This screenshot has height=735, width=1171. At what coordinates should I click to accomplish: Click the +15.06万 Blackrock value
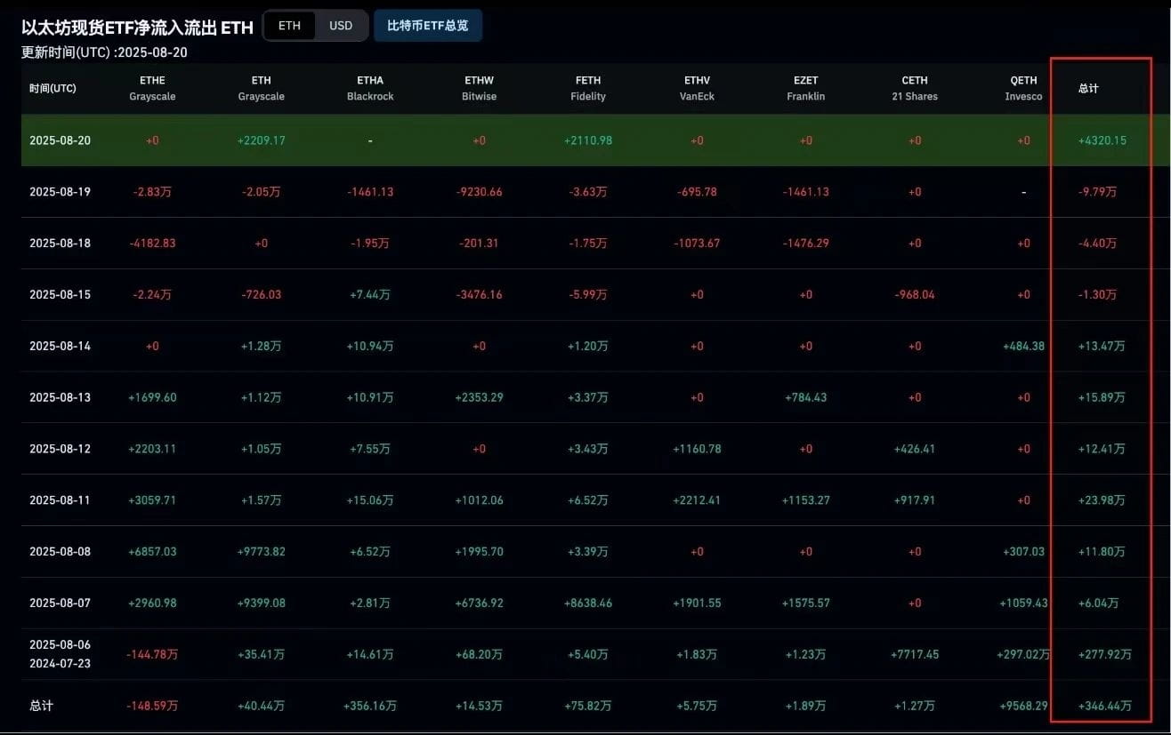tap(370, 500)
